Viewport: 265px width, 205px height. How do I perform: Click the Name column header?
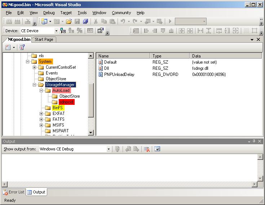(x=123, y=56)
